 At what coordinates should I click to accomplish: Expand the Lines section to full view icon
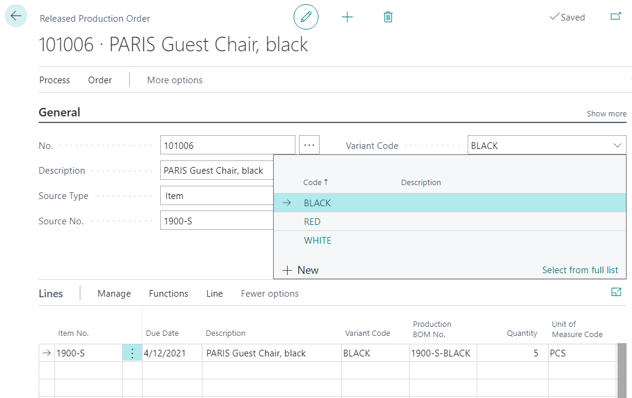616,292
